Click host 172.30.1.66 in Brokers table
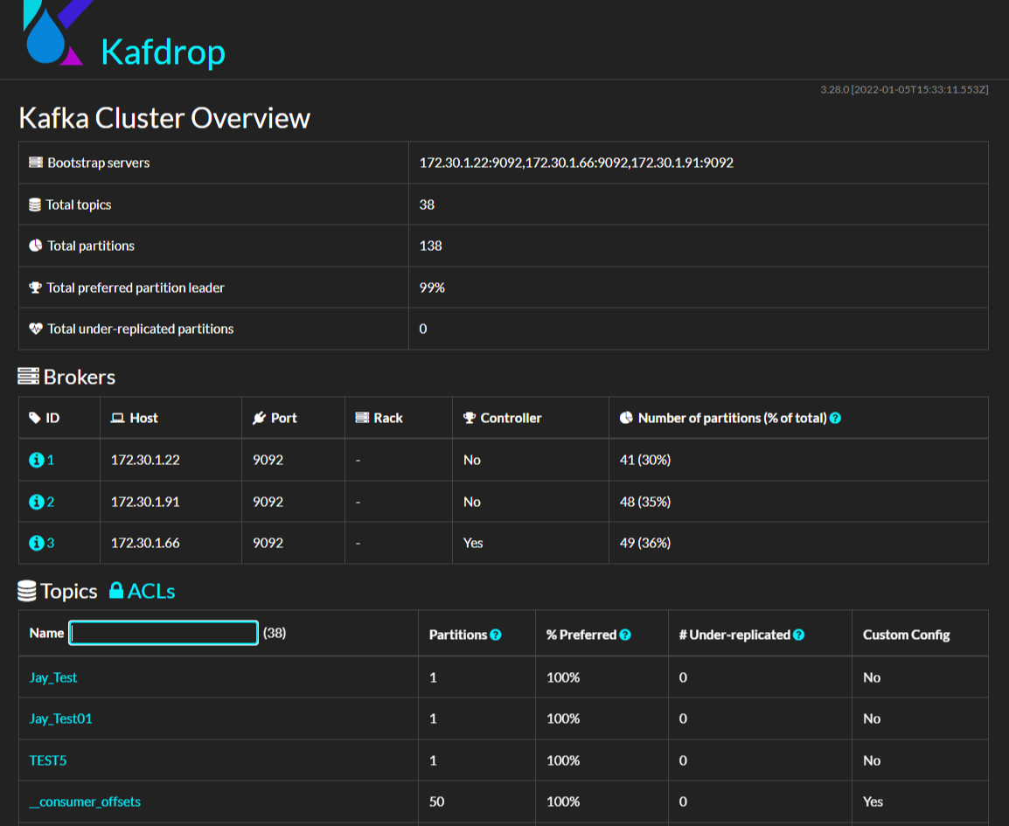The width and height of the screenshot is (1009, 826). [x=145, y=543]
